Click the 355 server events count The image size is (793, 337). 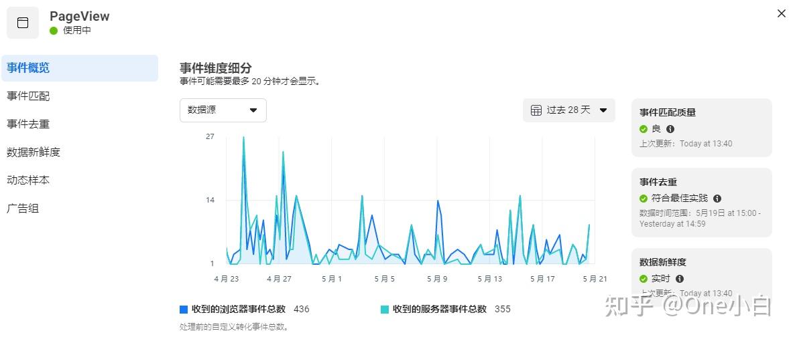coord(503,310)
